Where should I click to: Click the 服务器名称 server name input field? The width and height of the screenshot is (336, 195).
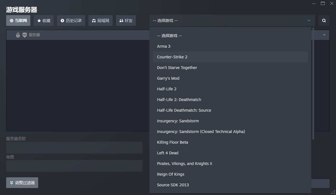[74, 148]
